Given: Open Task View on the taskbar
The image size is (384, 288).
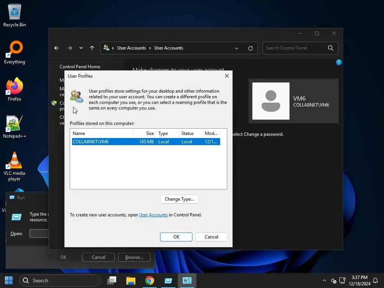Looking at the screenshot, I should [112, 280].
